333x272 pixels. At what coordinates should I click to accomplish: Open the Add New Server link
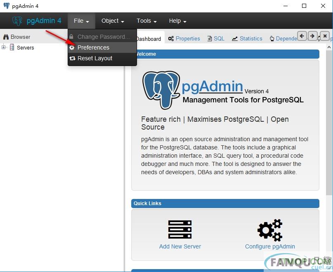click(180, 246)
